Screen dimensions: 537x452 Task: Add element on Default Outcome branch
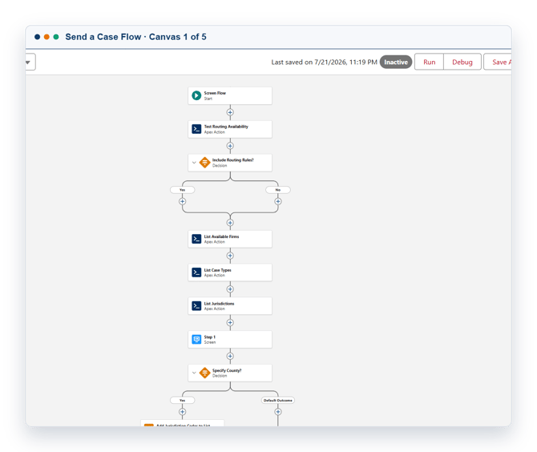(278, 412)
